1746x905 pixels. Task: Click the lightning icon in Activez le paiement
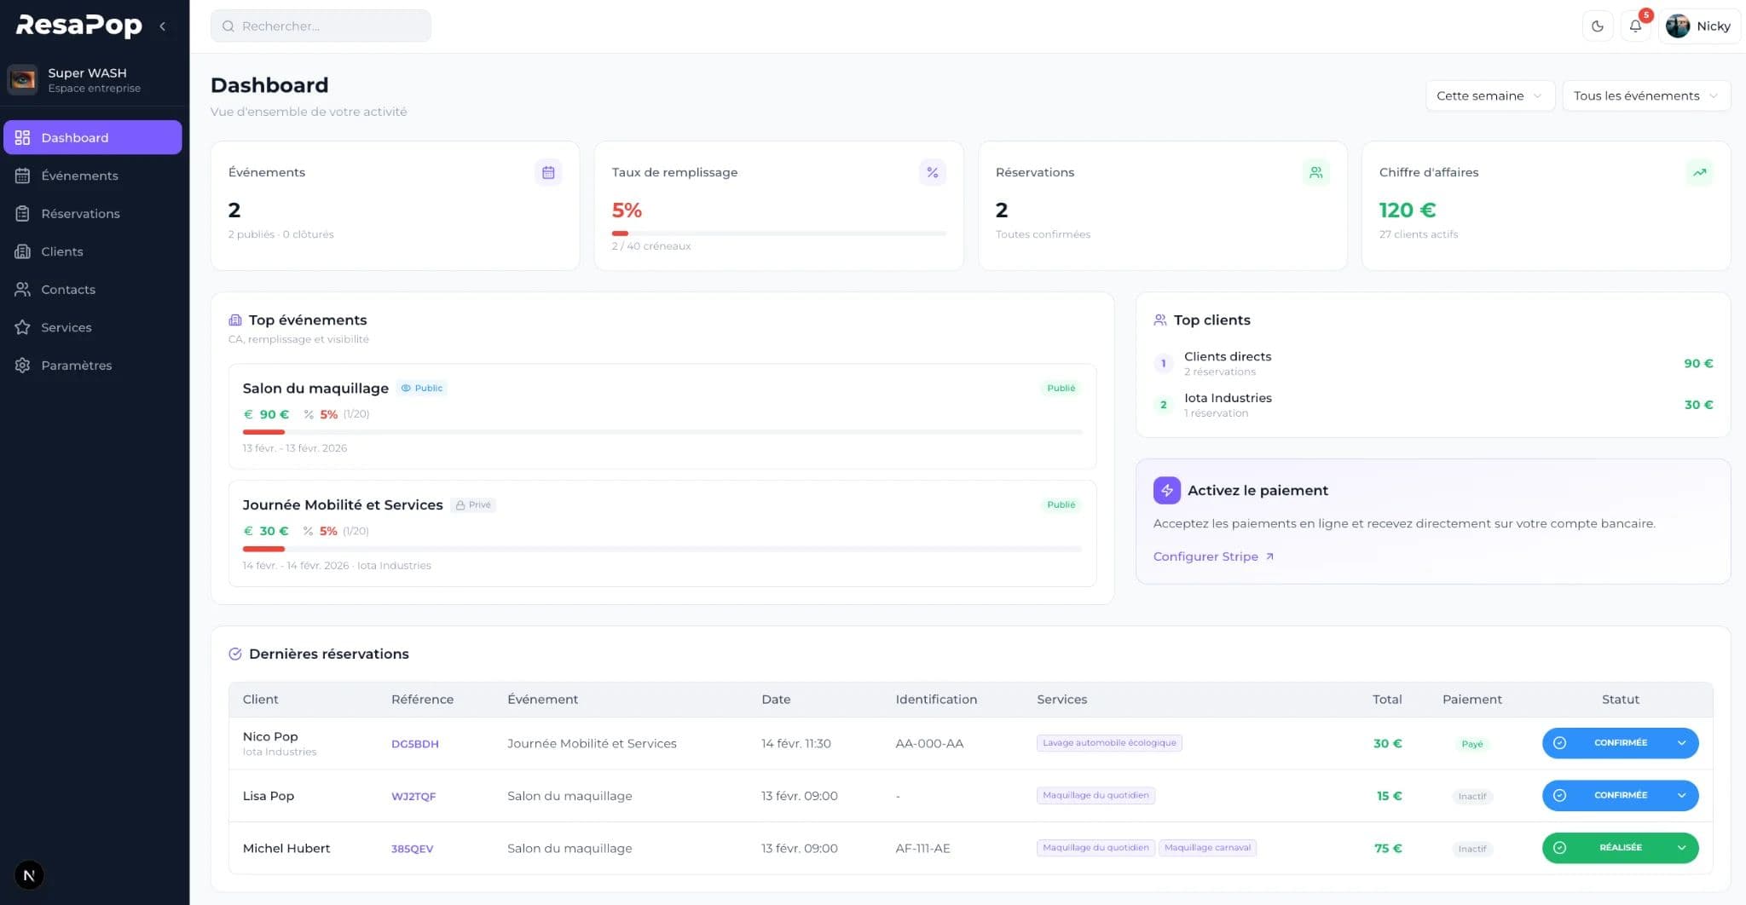(1166, 490)
